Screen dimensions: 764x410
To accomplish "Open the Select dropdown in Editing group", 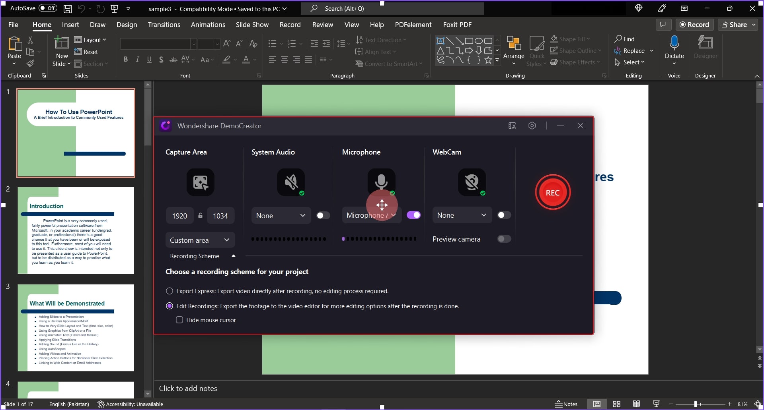I will coord(630,62).
